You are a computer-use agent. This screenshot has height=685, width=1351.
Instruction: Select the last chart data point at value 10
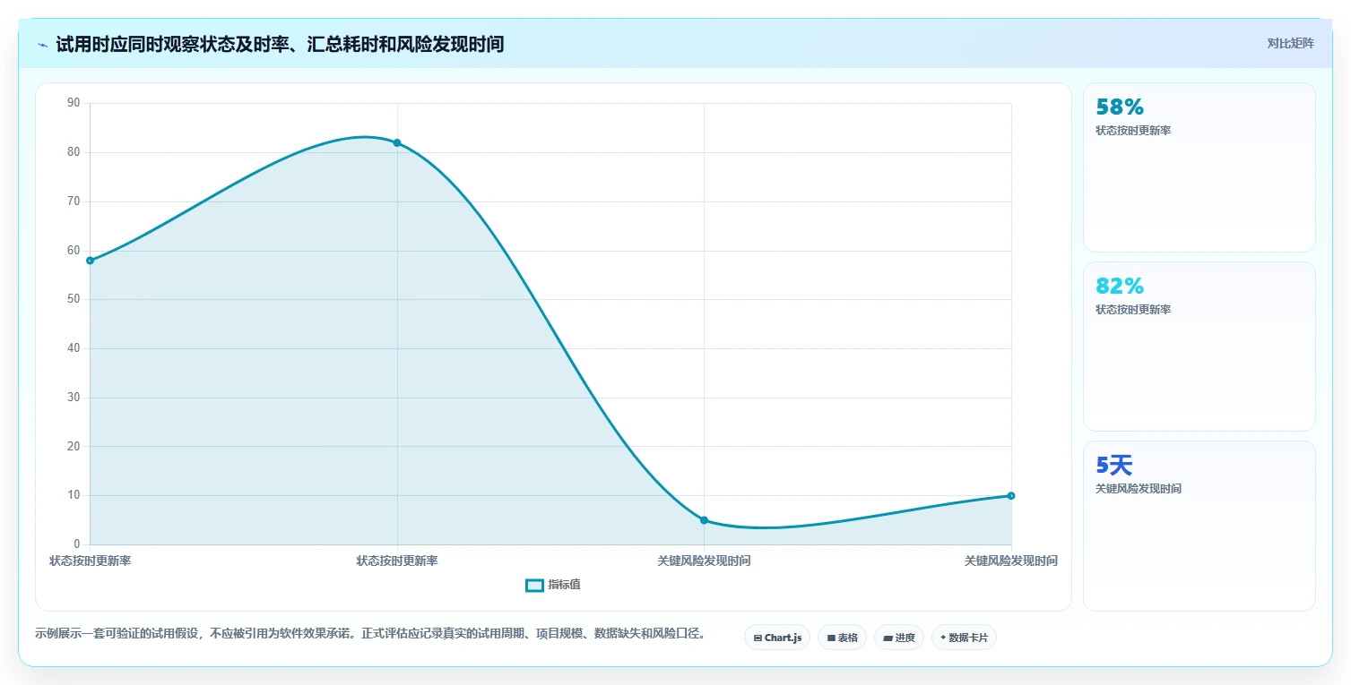coord(1011,495)
